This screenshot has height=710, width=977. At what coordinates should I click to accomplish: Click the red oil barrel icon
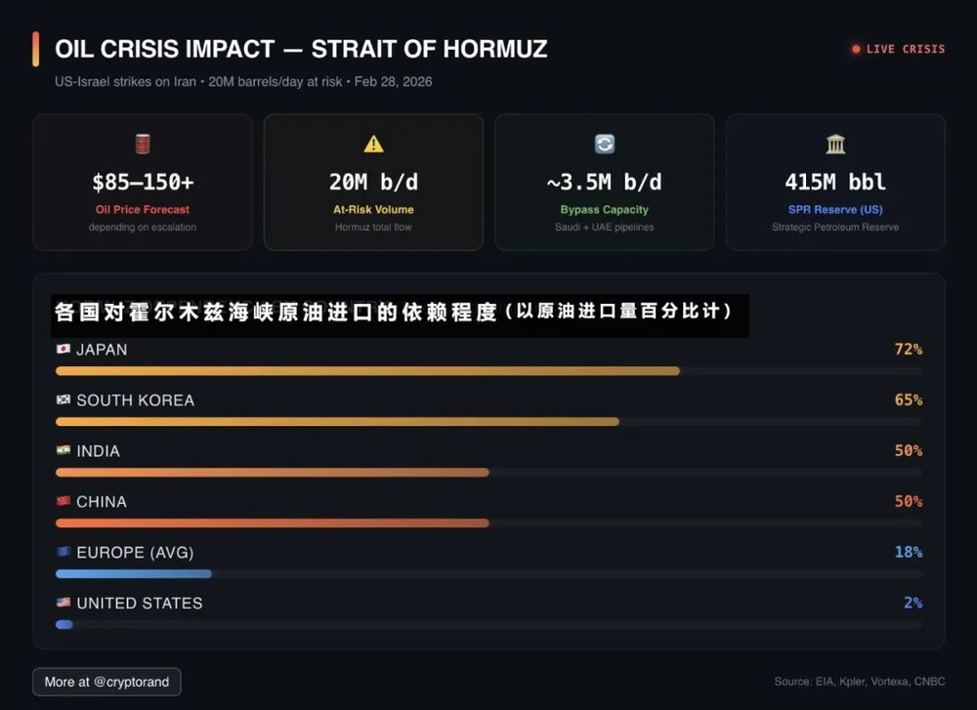[143, 145]
